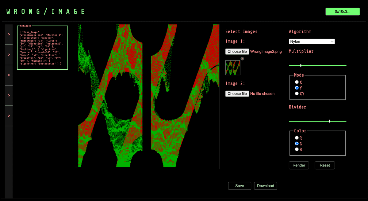Click the 'Image 2:' label

(235, 83)
